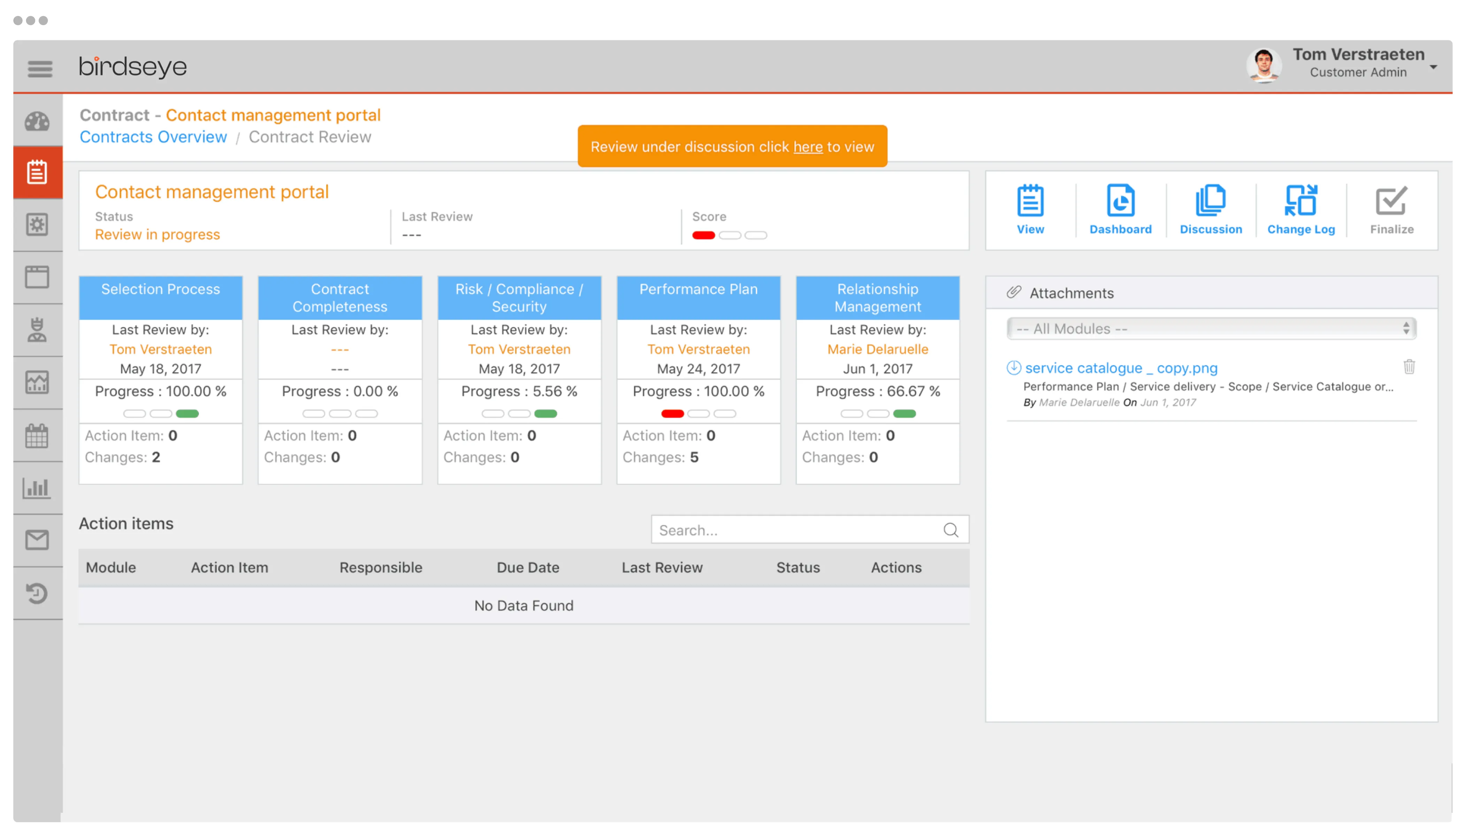Open the Dashboard speedometer icon in sidebar
1465x835 pixels.
[x=37, y=121]
